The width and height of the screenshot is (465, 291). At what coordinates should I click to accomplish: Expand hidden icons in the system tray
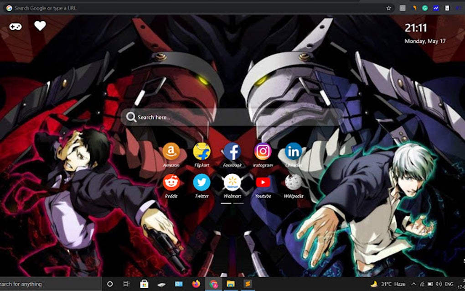coord(414,284)
